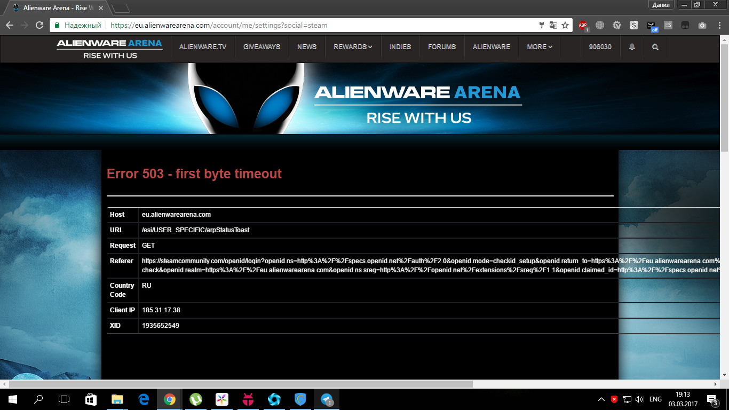729x410 pixels.
Task: Open the blue hexagon swirl taskbar app
Action: [x=274, y=399]
